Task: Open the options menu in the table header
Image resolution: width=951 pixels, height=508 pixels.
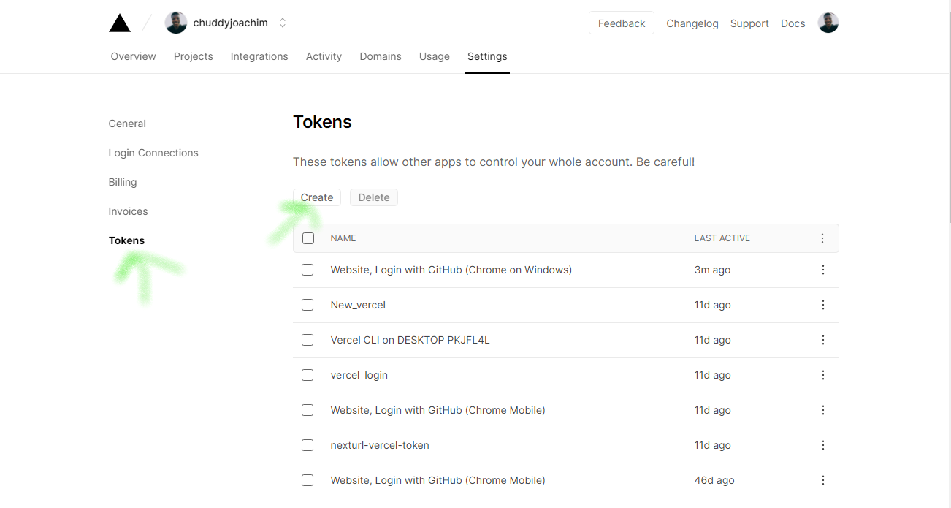Action: (822, 238)
